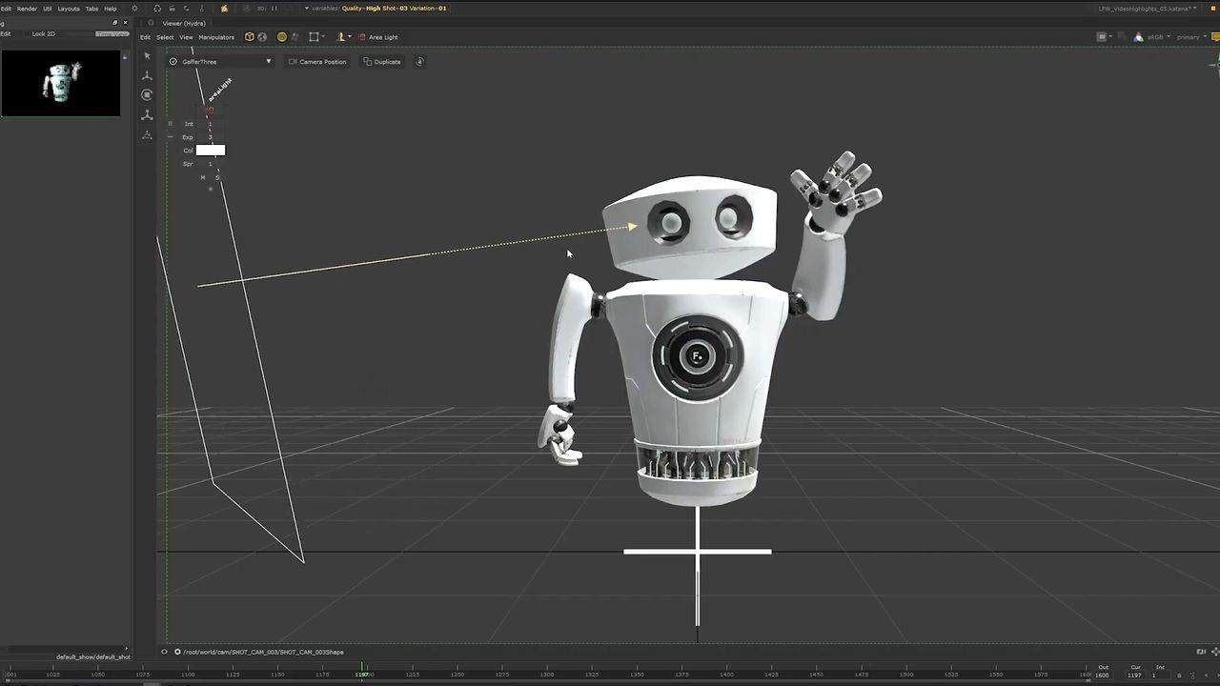
Task: Activate the translate manipulator tool
Action: click(147, 75)
